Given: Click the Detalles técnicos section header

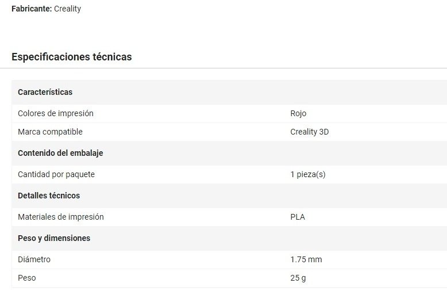Looking at the screenshot, I should pyautogui.click(x=49, y=196).
